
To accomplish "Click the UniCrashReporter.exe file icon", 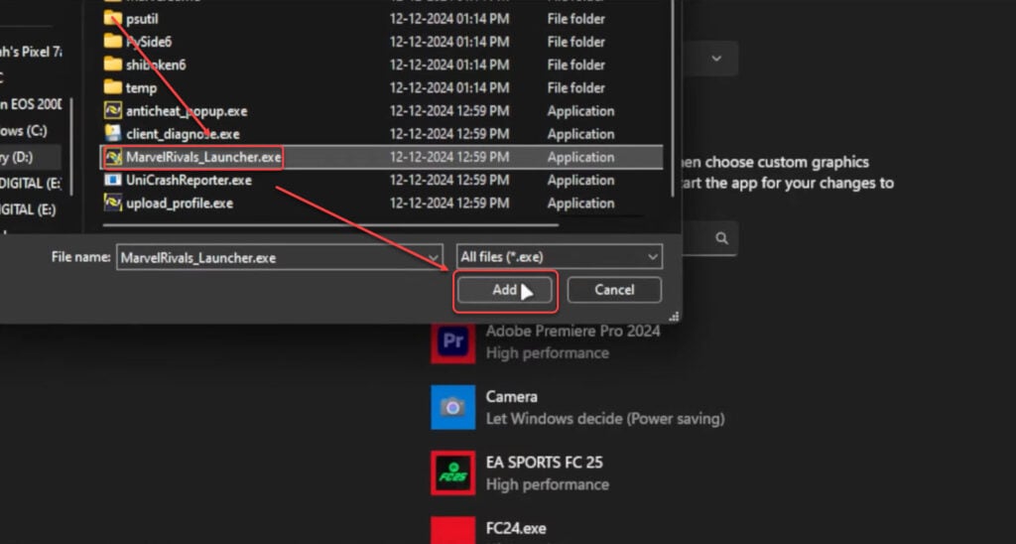I will click(x=113, y=180).
